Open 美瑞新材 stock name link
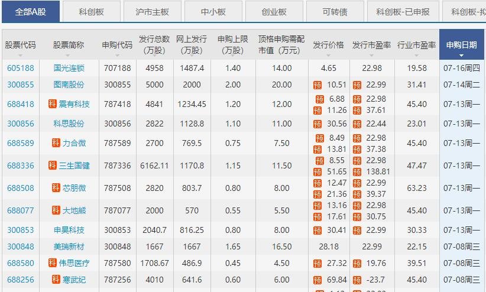486x292 pixels. click(69, 246)
